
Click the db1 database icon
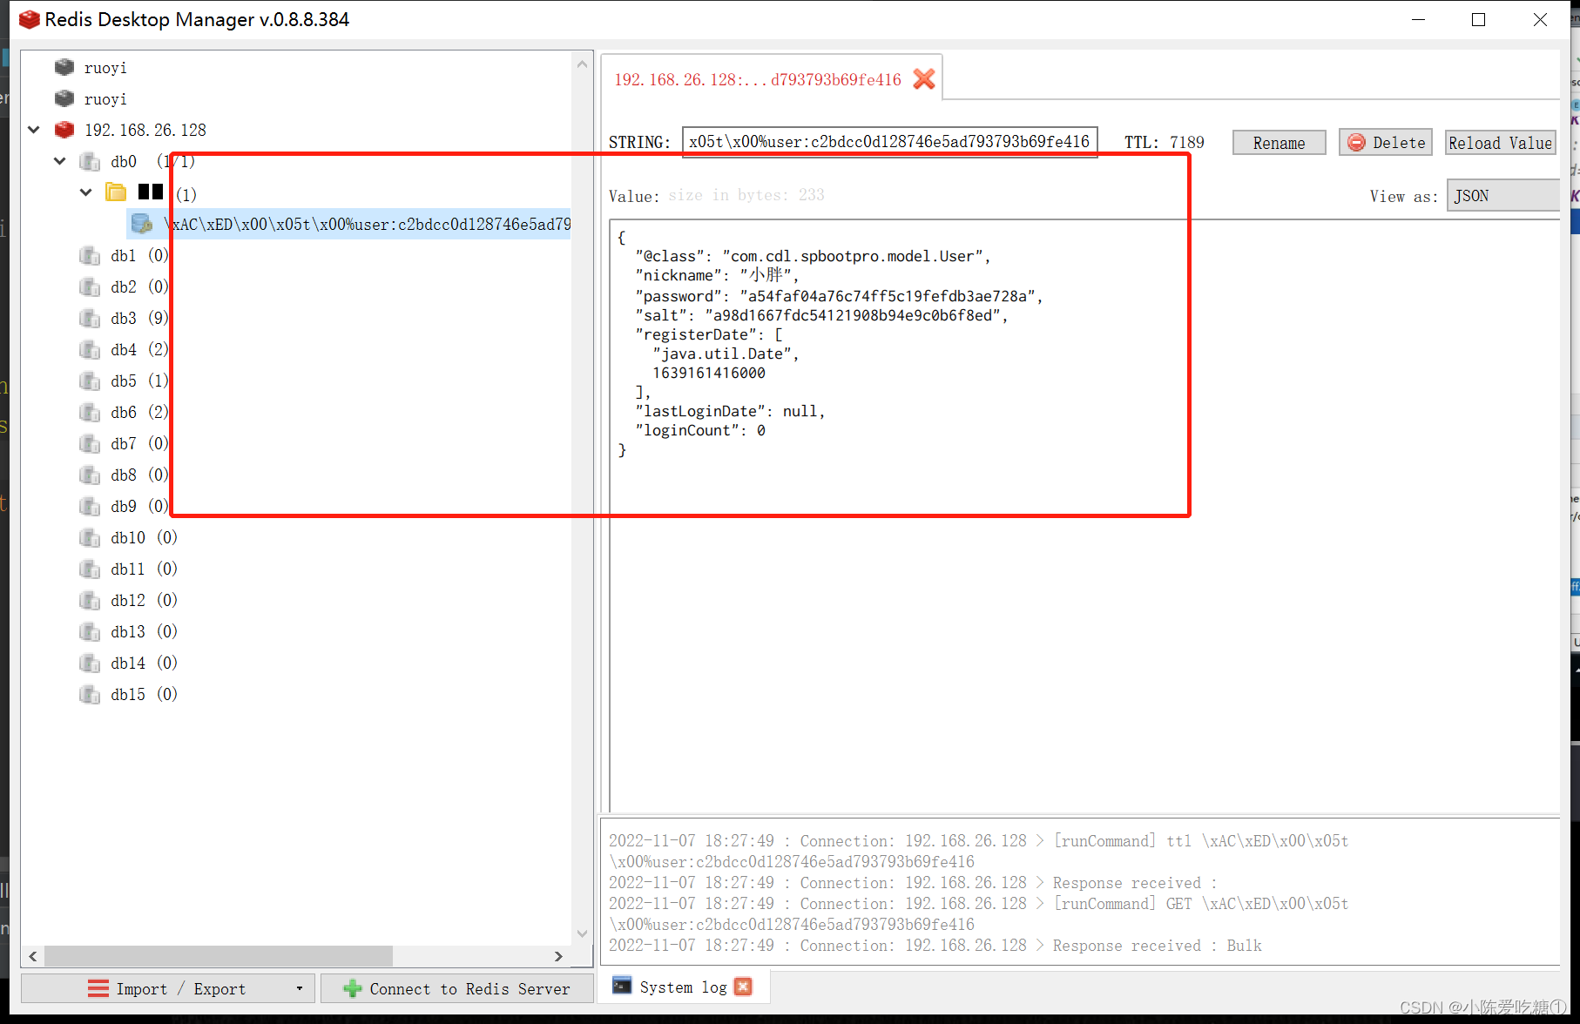click(89, 255)
